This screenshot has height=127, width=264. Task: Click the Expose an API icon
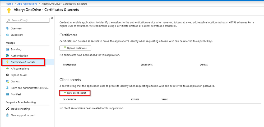coord(7,75)
